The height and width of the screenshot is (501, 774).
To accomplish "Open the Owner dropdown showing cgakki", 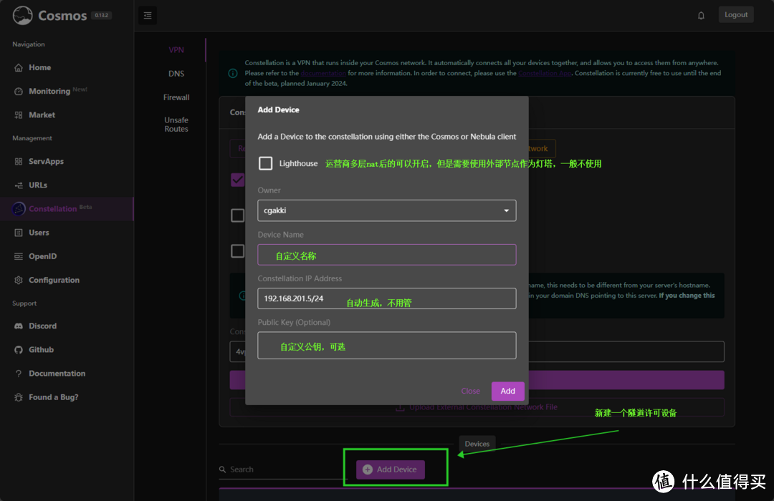I will pos(387,210).
